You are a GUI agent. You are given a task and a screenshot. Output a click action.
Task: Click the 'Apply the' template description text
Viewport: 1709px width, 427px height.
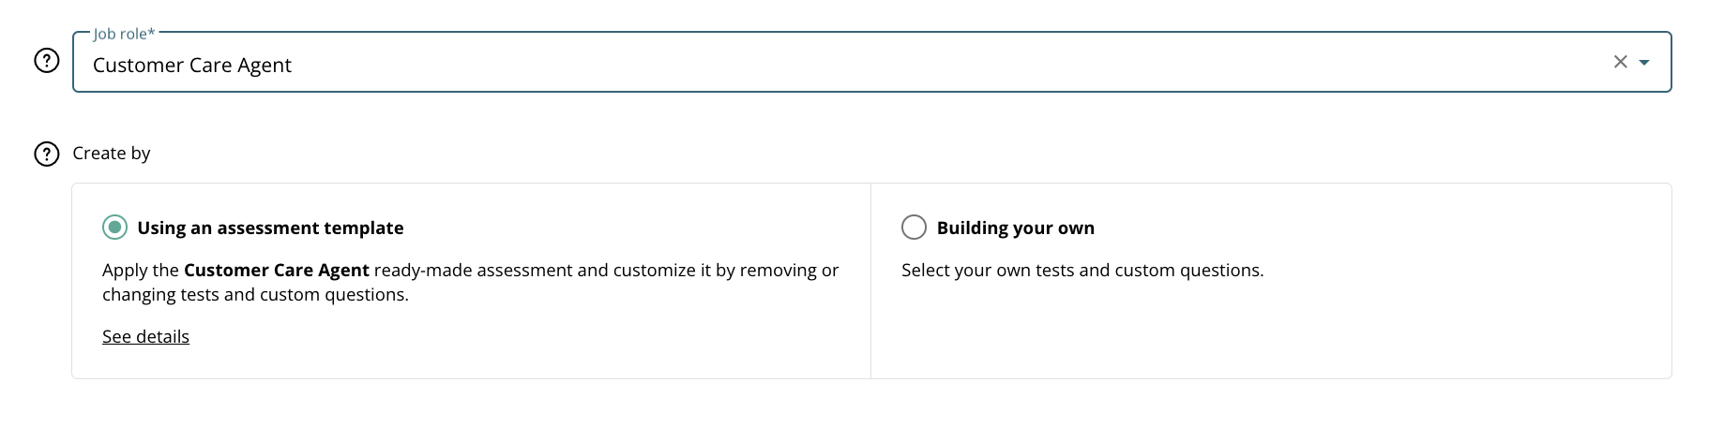point(141,271)
